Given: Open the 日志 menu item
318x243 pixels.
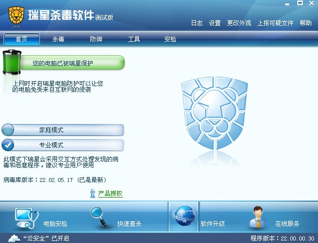Looking at the screenshot, I should coord(197,23).
